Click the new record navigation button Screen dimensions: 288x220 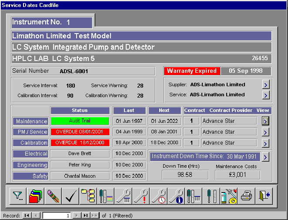pos(95,215)
